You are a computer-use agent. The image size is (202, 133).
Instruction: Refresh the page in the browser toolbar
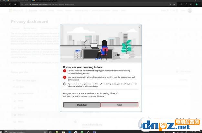tap(10, 4)
